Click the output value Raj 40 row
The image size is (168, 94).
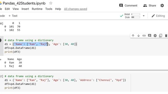(x=13, y=66)
